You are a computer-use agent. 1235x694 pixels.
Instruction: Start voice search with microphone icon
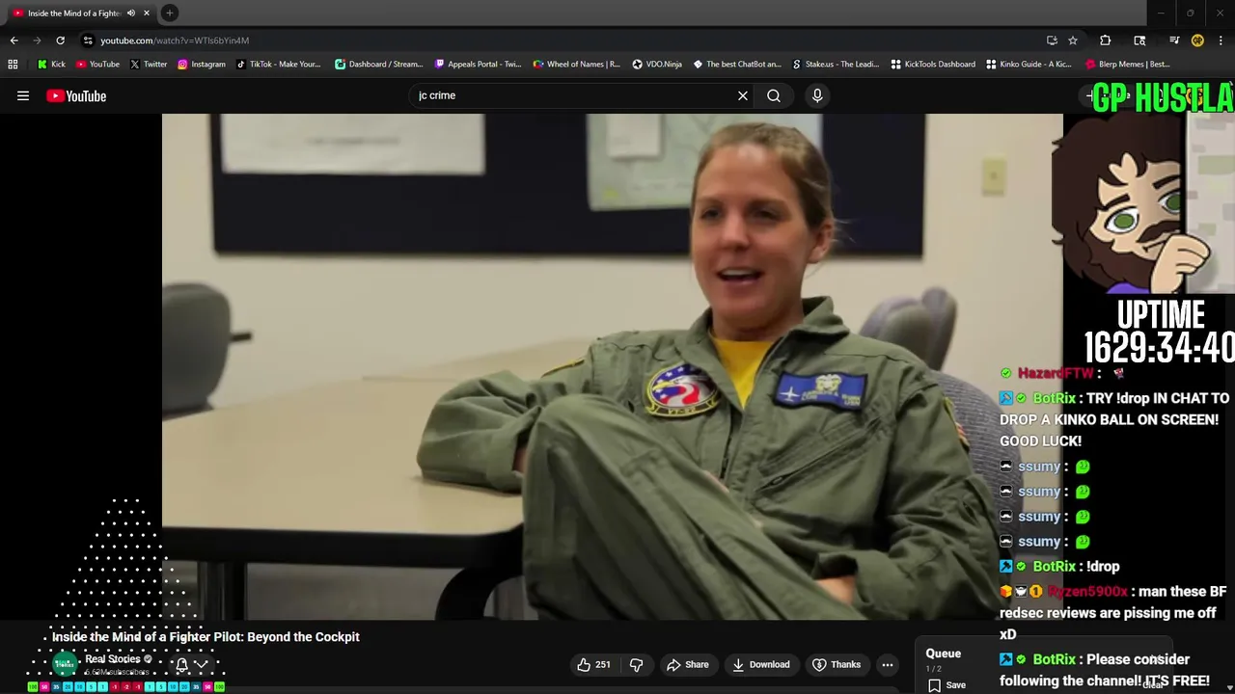click(x=817, y=95)
